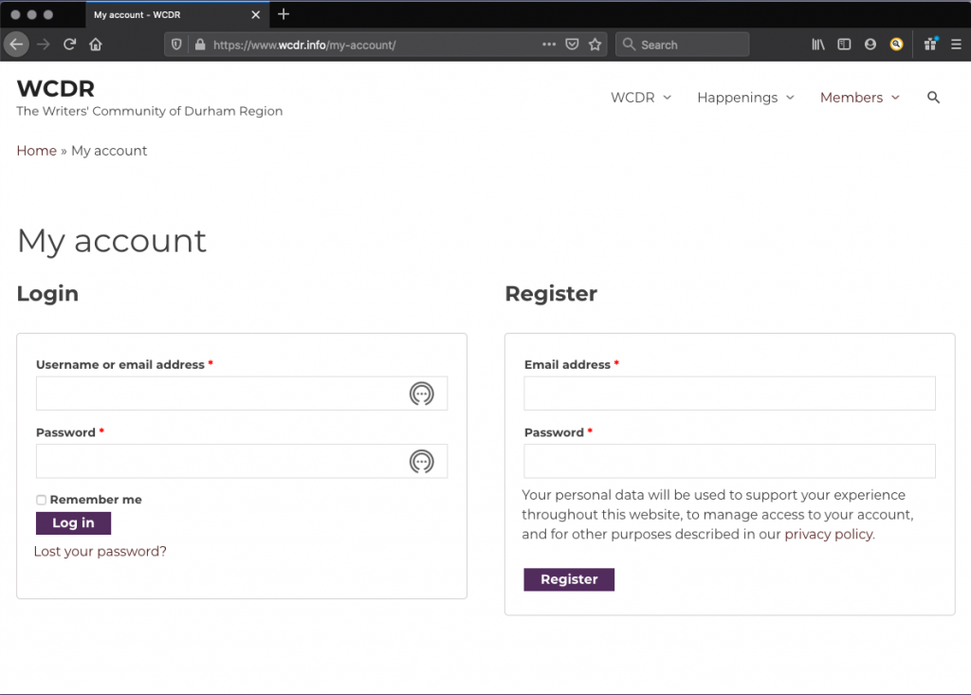Bookmark this page with the star
Viewport: 971px width, 695px height.
tap(595, 45)
